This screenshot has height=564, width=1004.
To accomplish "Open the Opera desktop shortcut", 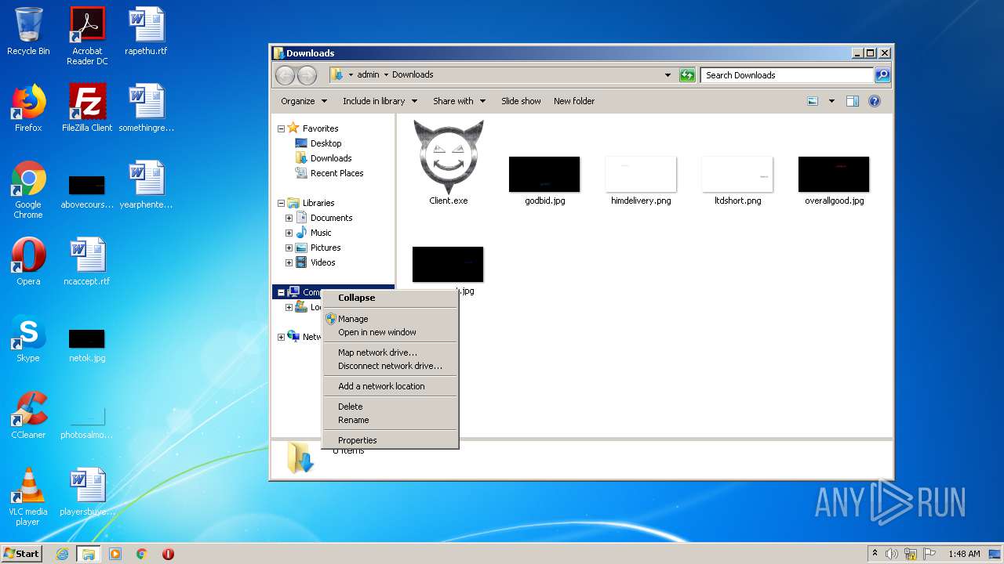I will click(28, 262).
